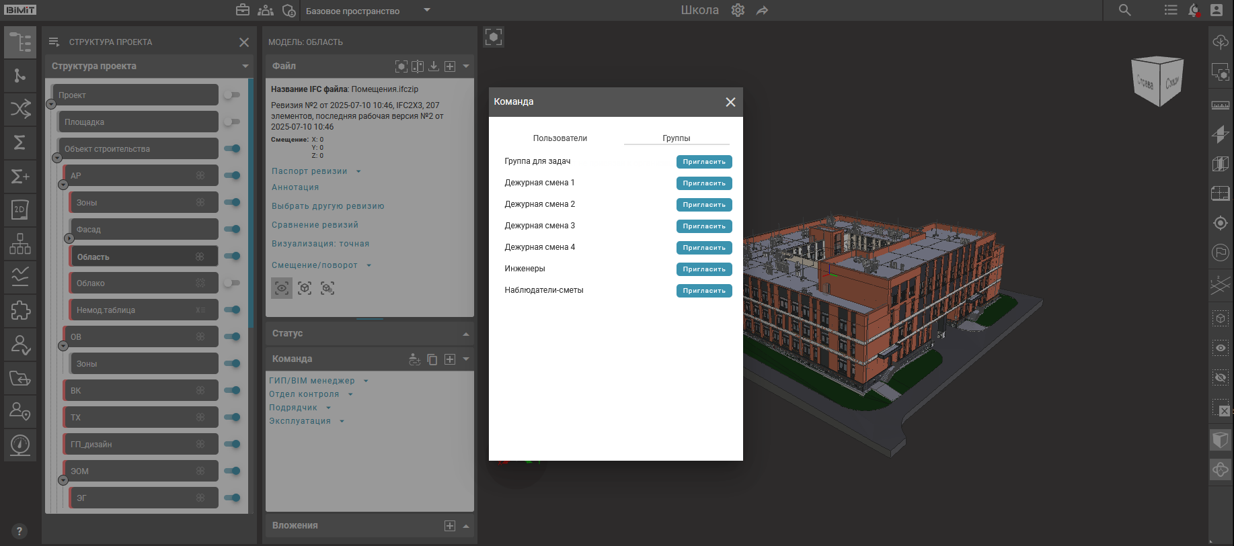The width and height of the screenshot is (1234, 546).
Task: Disable the Фасад visibility toggle
Action: pos(232,230)
